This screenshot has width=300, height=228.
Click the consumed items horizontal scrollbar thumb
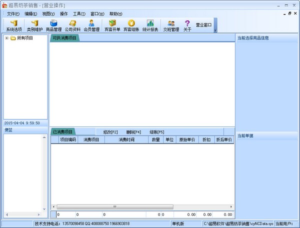115,207
